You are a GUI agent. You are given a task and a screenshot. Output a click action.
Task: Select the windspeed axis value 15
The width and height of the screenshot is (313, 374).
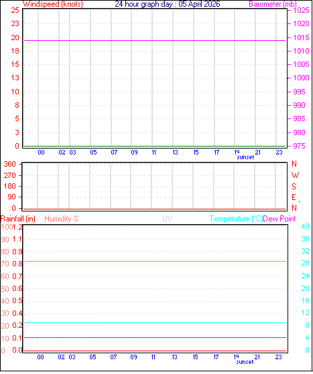point(15,64)
